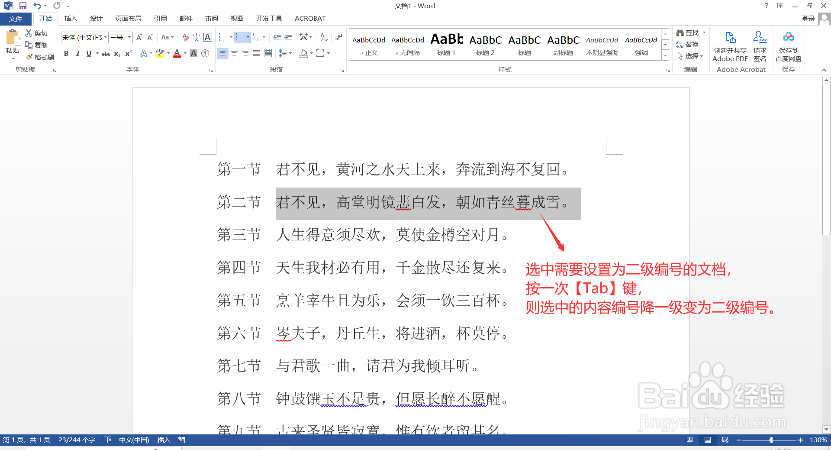Toggle character shading
Image resolution: width=831 pixels, height=450 pixels.
(194, 53)
